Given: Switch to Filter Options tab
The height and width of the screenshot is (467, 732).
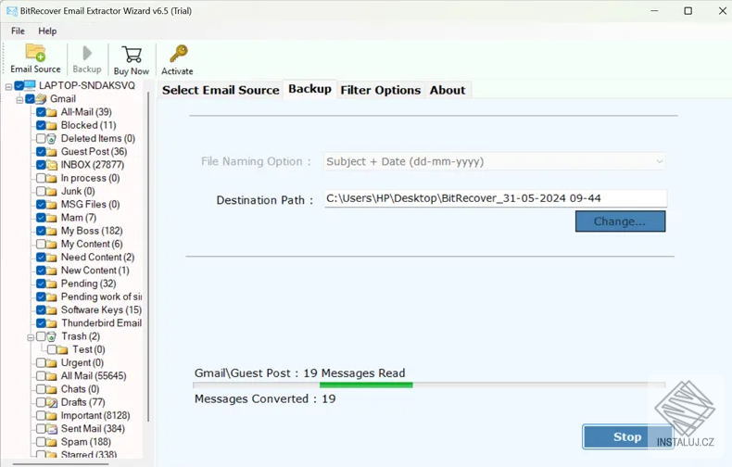Looking at the screenshot, I should [381, 90].
